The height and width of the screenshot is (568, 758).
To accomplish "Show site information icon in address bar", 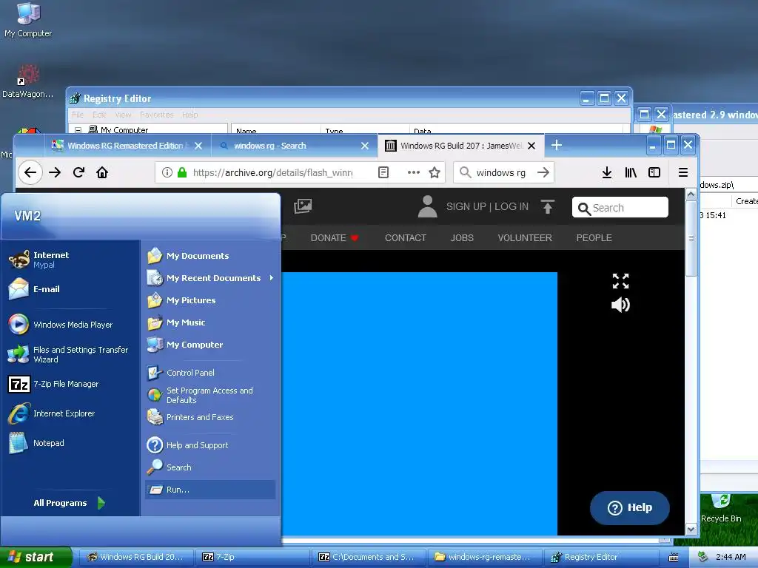I will point(167,172).
